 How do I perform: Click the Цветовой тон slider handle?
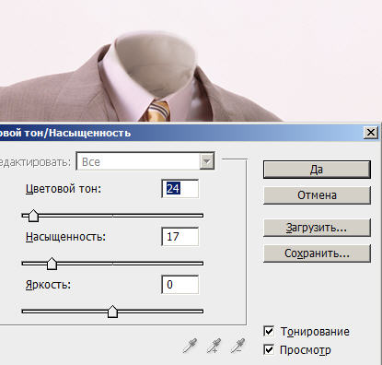(33, 216)
